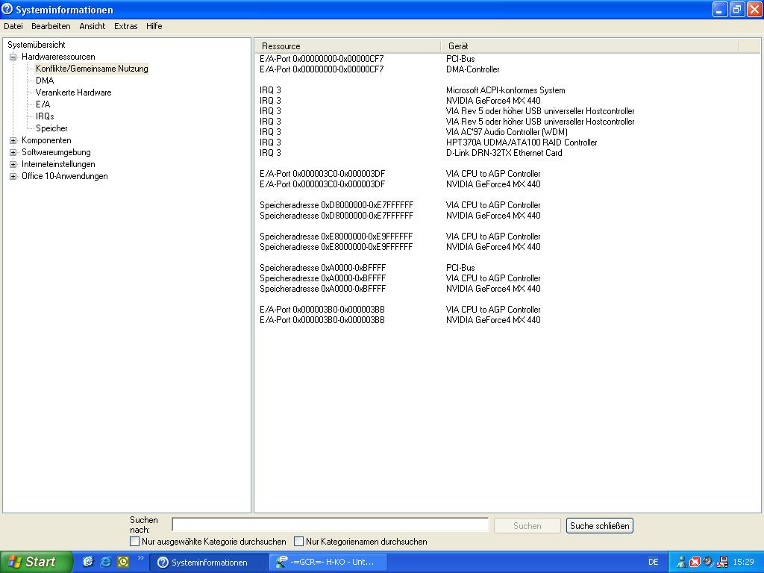Click the yellow quick launch icon
764x573 pixels.
coord(123,562)
